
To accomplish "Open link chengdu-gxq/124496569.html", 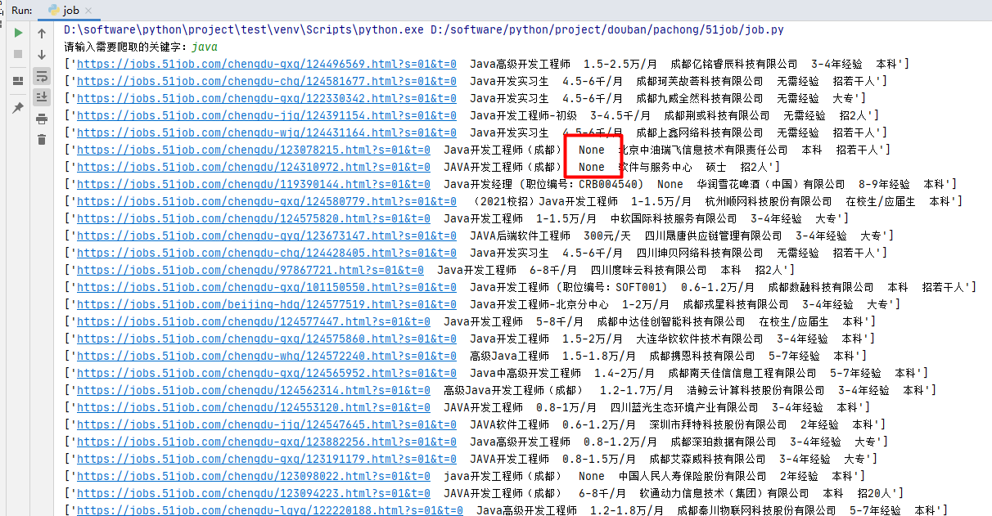I will (x=266, y=64).
